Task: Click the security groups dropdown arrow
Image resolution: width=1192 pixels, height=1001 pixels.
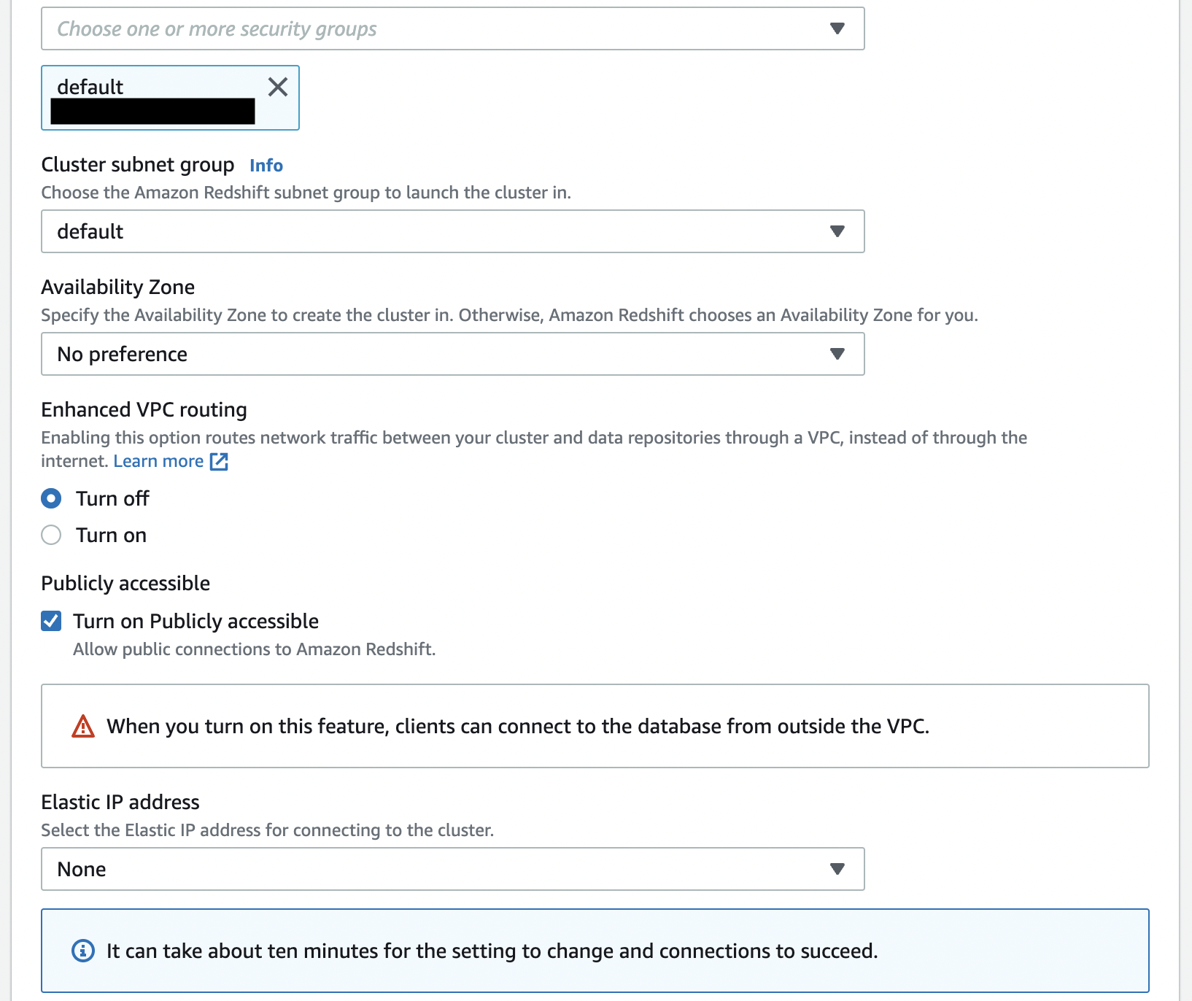Action: point(837,28)
